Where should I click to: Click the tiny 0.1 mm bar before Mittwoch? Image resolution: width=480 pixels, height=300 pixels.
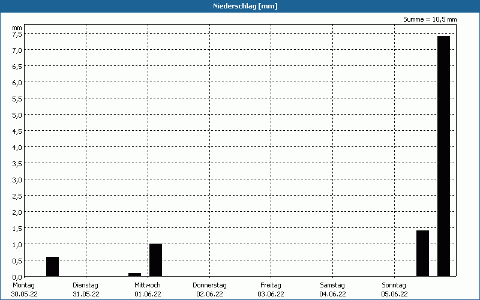(x=134, y=274)
